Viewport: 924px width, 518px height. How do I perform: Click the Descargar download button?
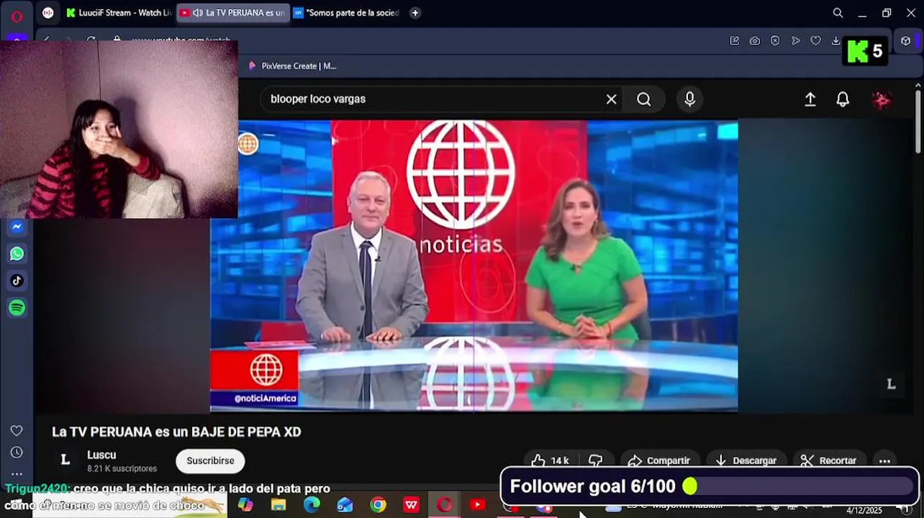pos(746,460)
